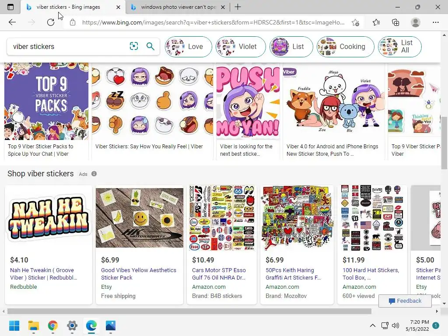Image resolution: width=448 pixels, height=336 pixels.
Task: Open 100 Hard Hat Stickers product link
Action: 371,274
